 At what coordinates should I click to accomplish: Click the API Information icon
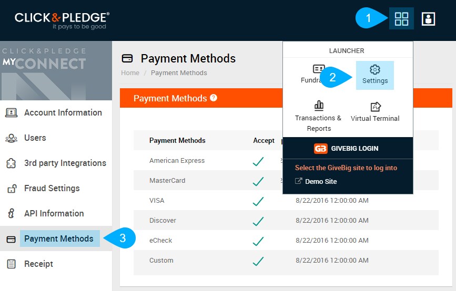(11, 213)
